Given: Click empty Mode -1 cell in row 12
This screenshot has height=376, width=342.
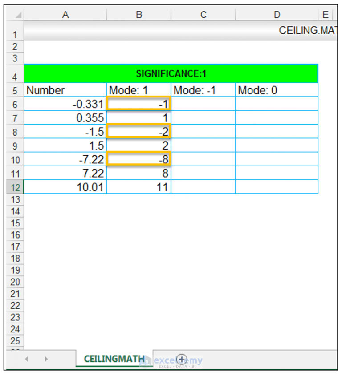Looking at the screenshot, I should click(203, 187).
